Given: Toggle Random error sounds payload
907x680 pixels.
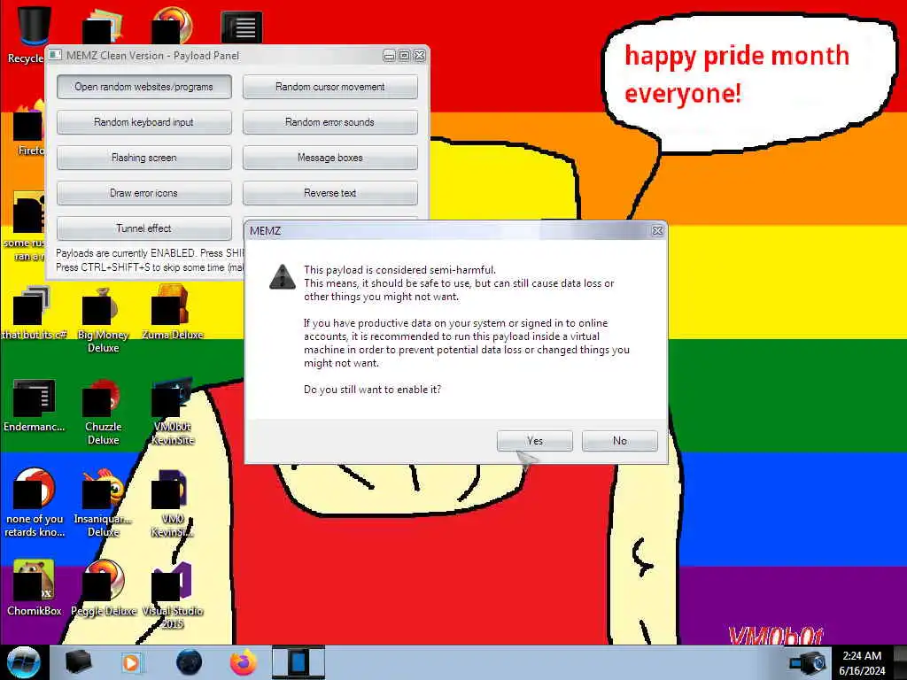Looking at the screenshot, I should (x=329, y=122).
